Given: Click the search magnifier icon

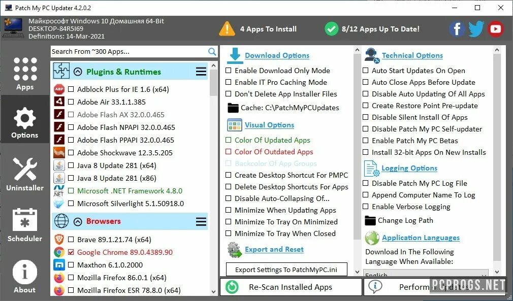Looking at the screenshot, I should [212, 52].
